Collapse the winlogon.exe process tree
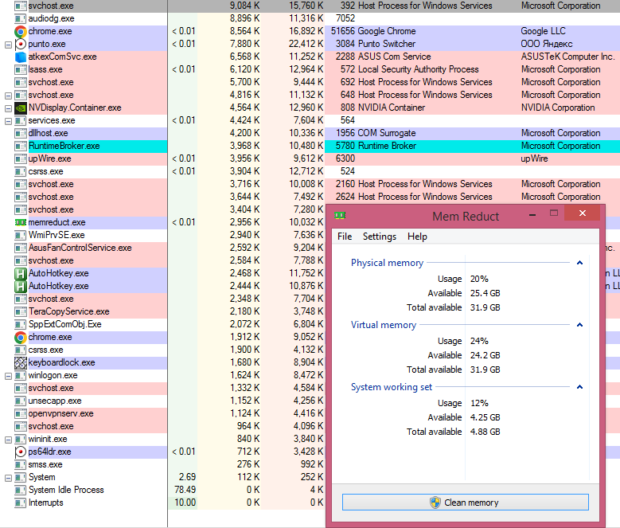This screenshot has height=528, width=620. pyautogui.click(x=8, y=376)
